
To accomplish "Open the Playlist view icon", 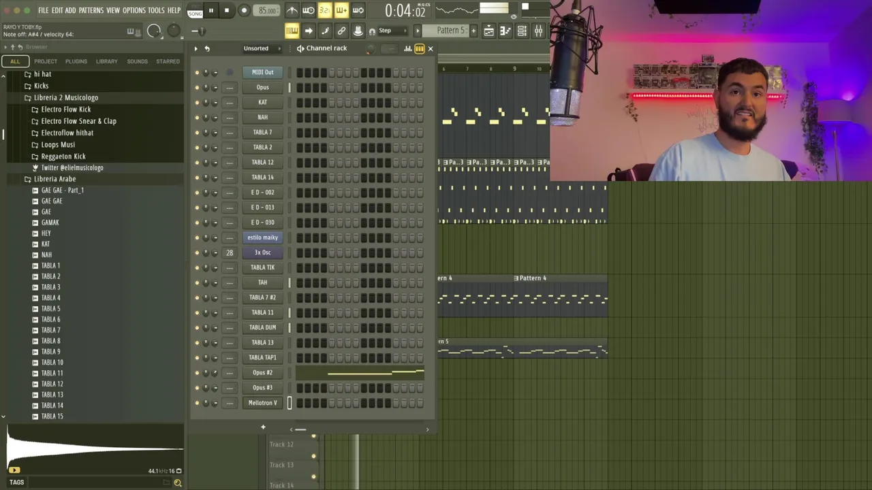I will tap(489, 31).
